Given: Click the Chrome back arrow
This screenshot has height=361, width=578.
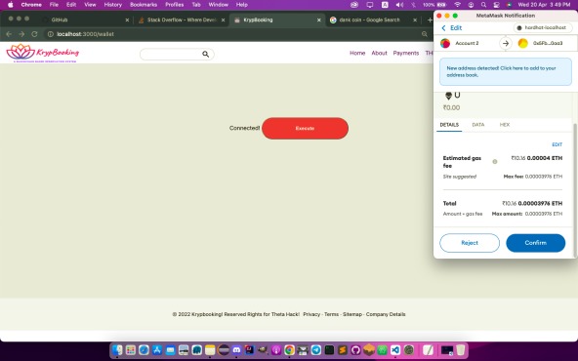Looking at the screenshot, I should coord(9,34).
